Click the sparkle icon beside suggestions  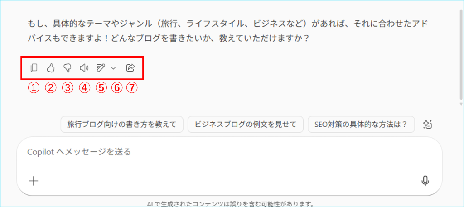click(x=428, y=125)
